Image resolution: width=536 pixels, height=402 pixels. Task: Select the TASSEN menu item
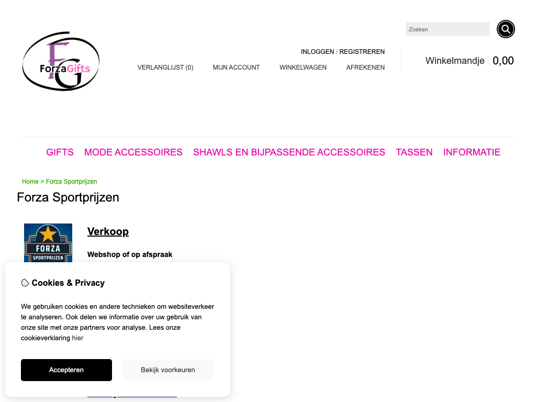click(414, 152)
